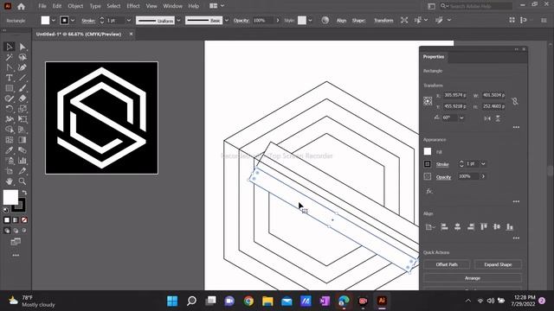Click the large Fill box in toolbar
This screenshot has width=554, height=311.
(x=10, y=197)
